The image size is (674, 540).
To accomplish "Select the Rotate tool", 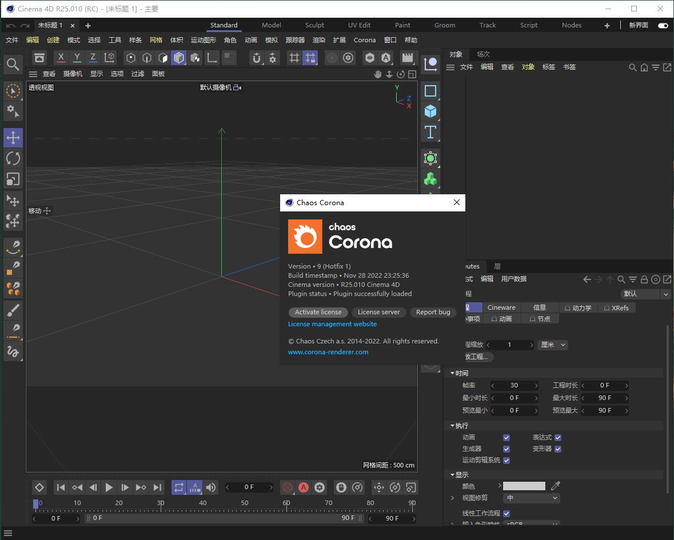I will 13,158.
